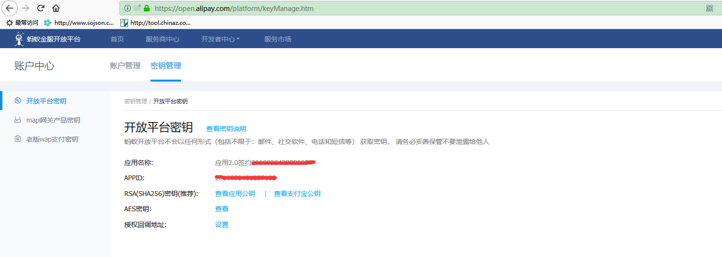Click the site info icon in address bar

point(127,8)
